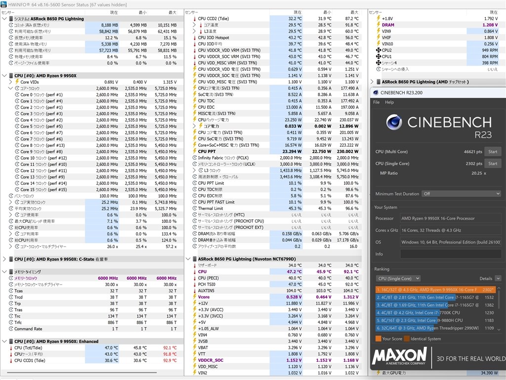Click the thermometer icon beside CPU CCD2 (Tdie)

195,19
